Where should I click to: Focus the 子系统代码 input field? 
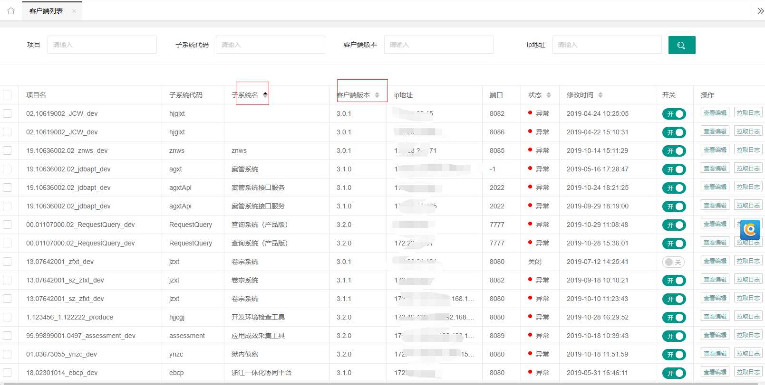click(x=271, y=45)
